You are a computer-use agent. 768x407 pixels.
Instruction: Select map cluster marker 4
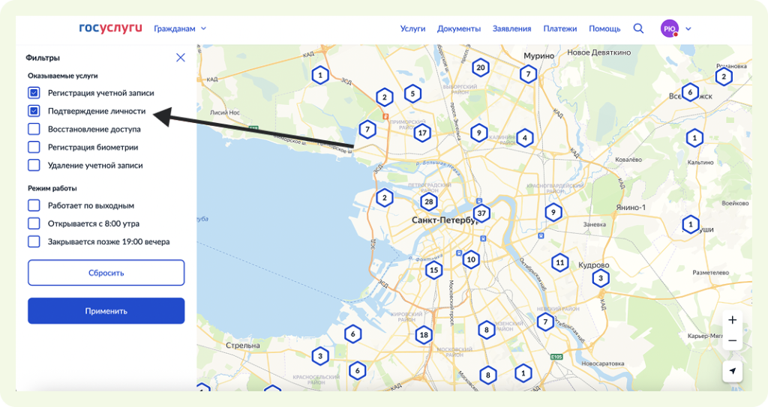pyautogui.click(x=524, y=138)
